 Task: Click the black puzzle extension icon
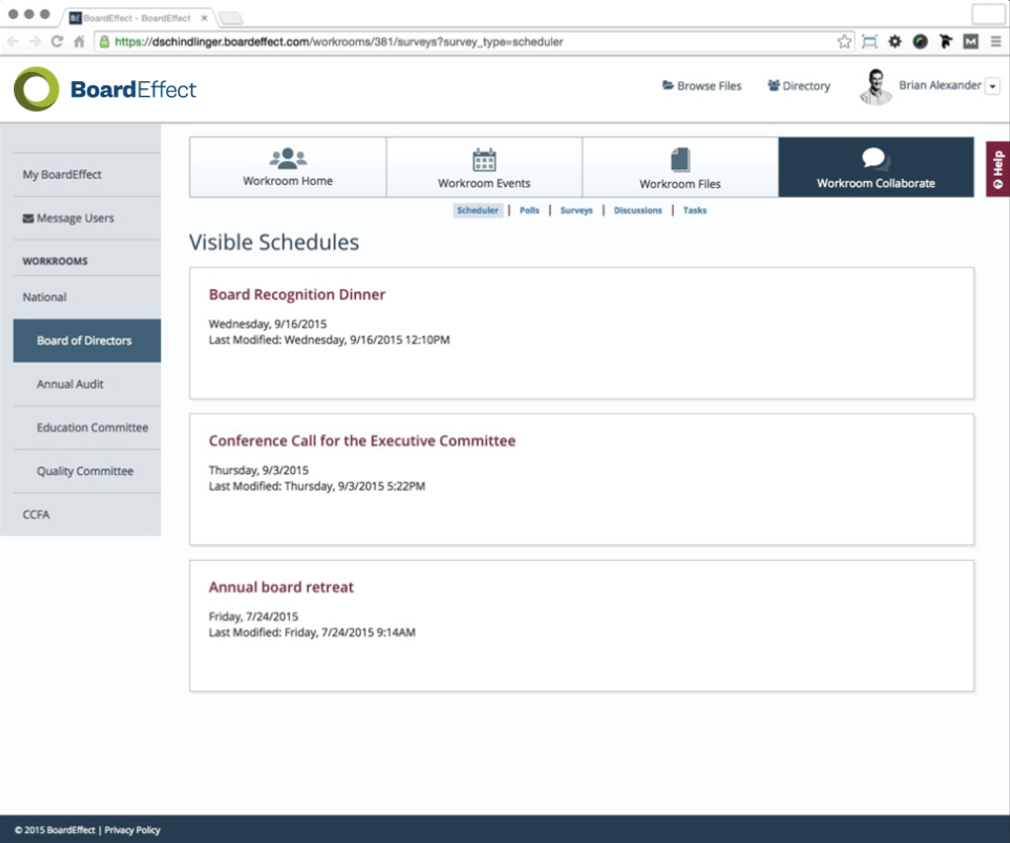946,42
